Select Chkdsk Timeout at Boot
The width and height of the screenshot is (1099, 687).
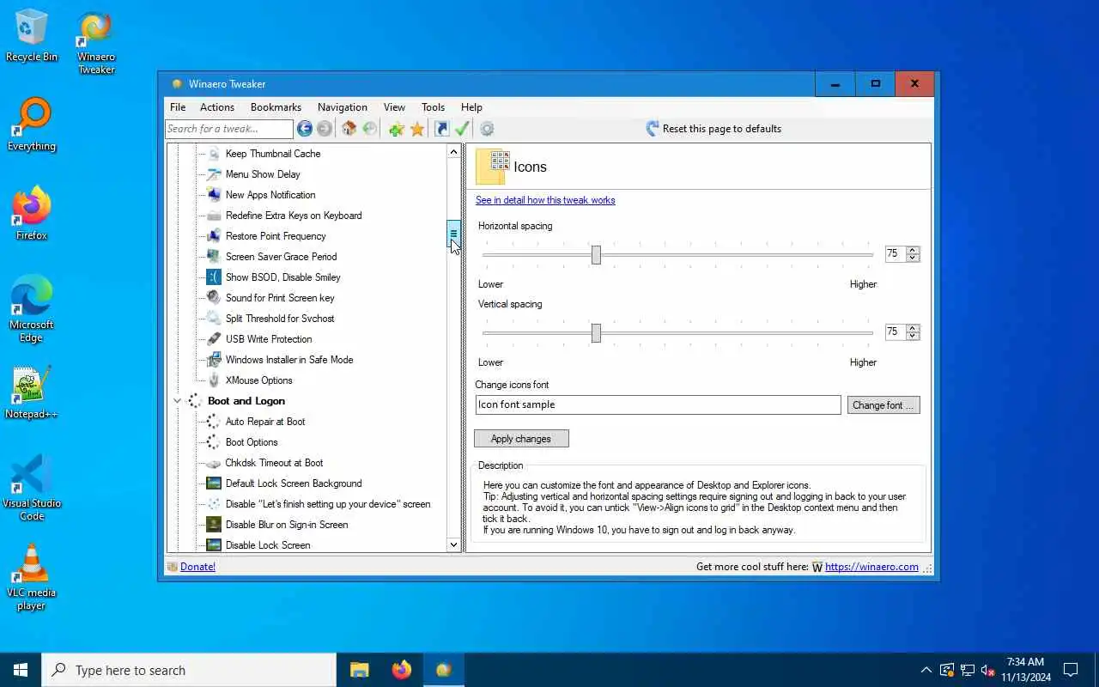[275, 463]
